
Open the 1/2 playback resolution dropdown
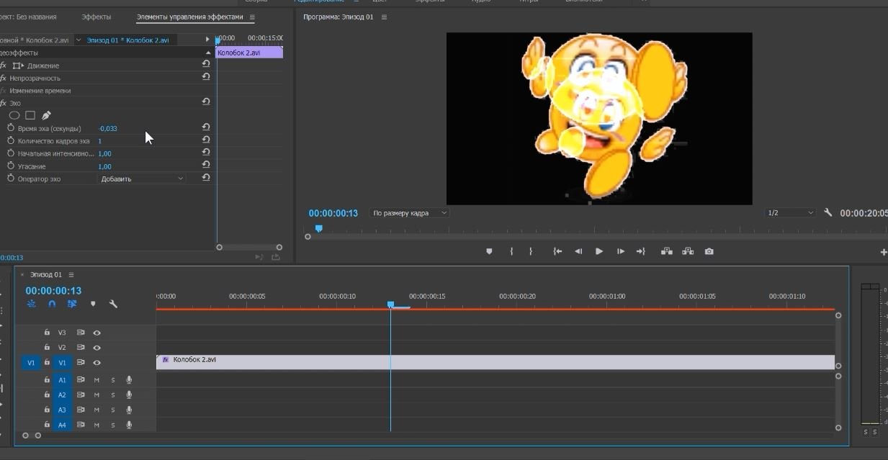pyautogui.click(x=790, y=213)
